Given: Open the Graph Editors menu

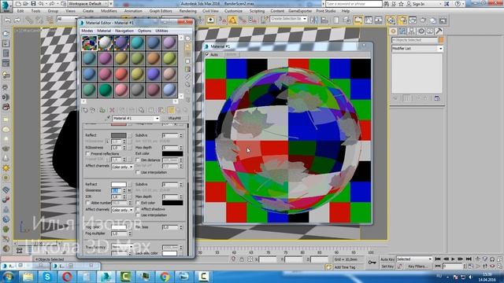Looking at the screenshot, I should [161, 11].
